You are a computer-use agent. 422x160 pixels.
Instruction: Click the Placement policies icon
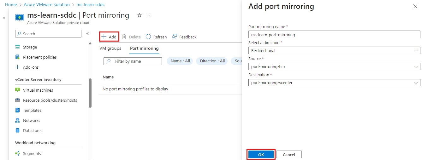coord(18,57)
